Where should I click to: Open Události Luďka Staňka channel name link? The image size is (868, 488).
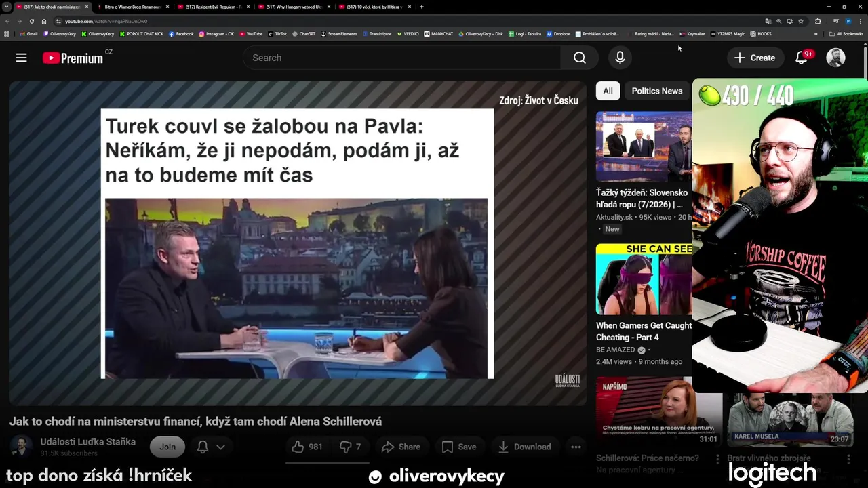87,441
